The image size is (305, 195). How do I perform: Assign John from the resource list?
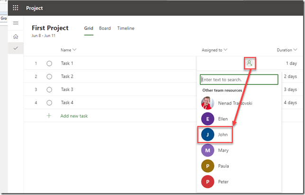tap(223, 135)
